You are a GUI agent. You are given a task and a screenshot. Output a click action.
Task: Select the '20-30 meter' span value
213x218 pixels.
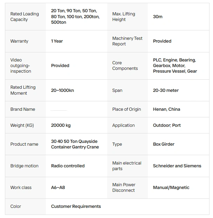click(x=166, y=90)
